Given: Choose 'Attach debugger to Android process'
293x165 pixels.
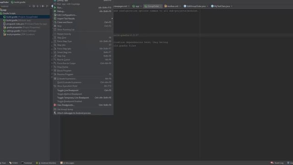Looking at the screenshot, I should [83, 113].
